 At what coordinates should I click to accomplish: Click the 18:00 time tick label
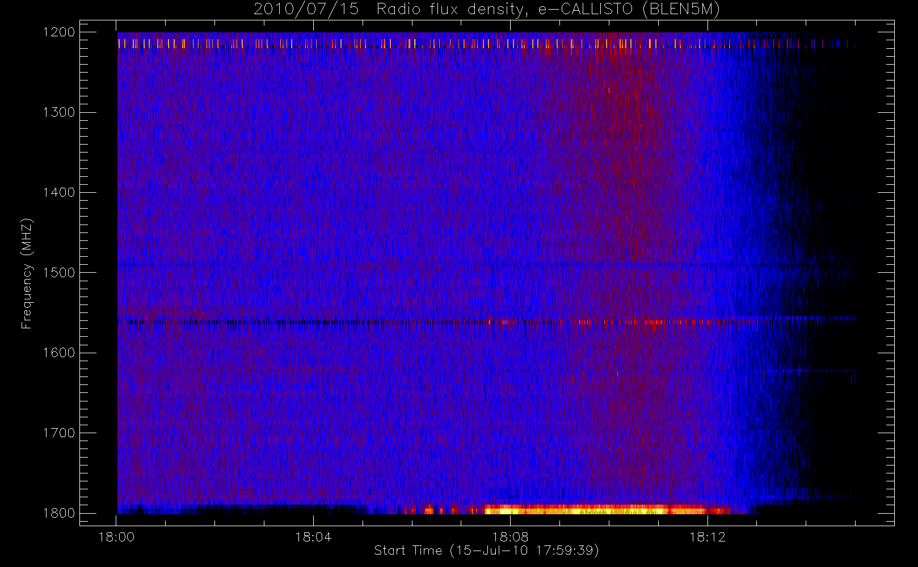tap(116, 537)
